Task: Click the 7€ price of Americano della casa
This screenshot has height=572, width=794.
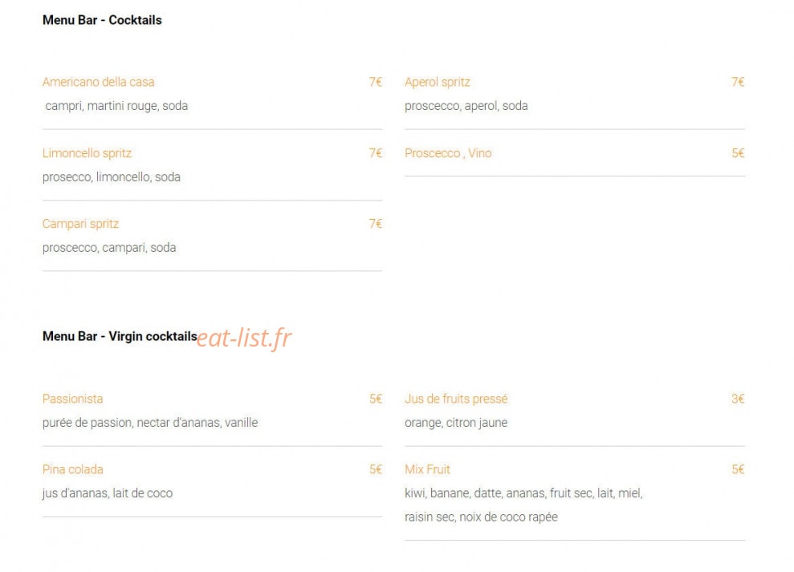Action: pyautogui.click(x=375, y=82)
